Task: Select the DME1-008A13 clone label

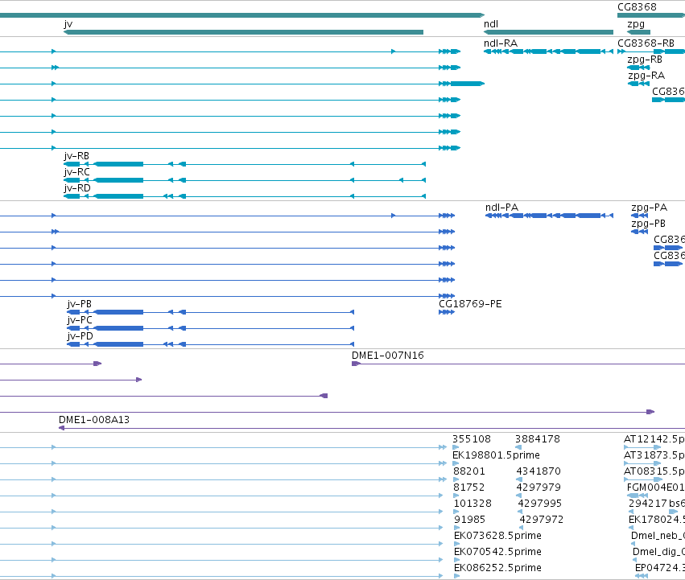Action: tap(94, 420)
